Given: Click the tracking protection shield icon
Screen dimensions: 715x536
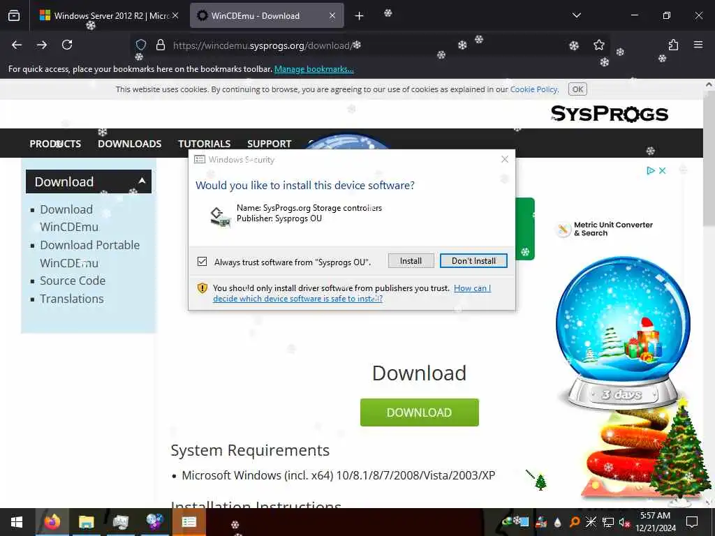Looking at the screenshot, I should pos(141,45).
